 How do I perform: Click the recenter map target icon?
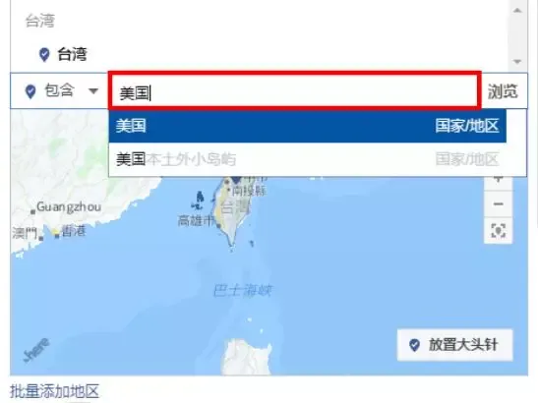point(498,230)
